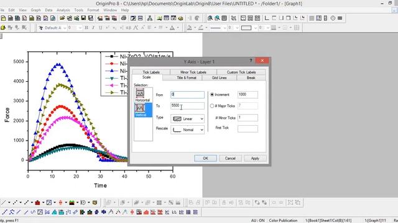
Task: Click the OK button
Action: 205,159
